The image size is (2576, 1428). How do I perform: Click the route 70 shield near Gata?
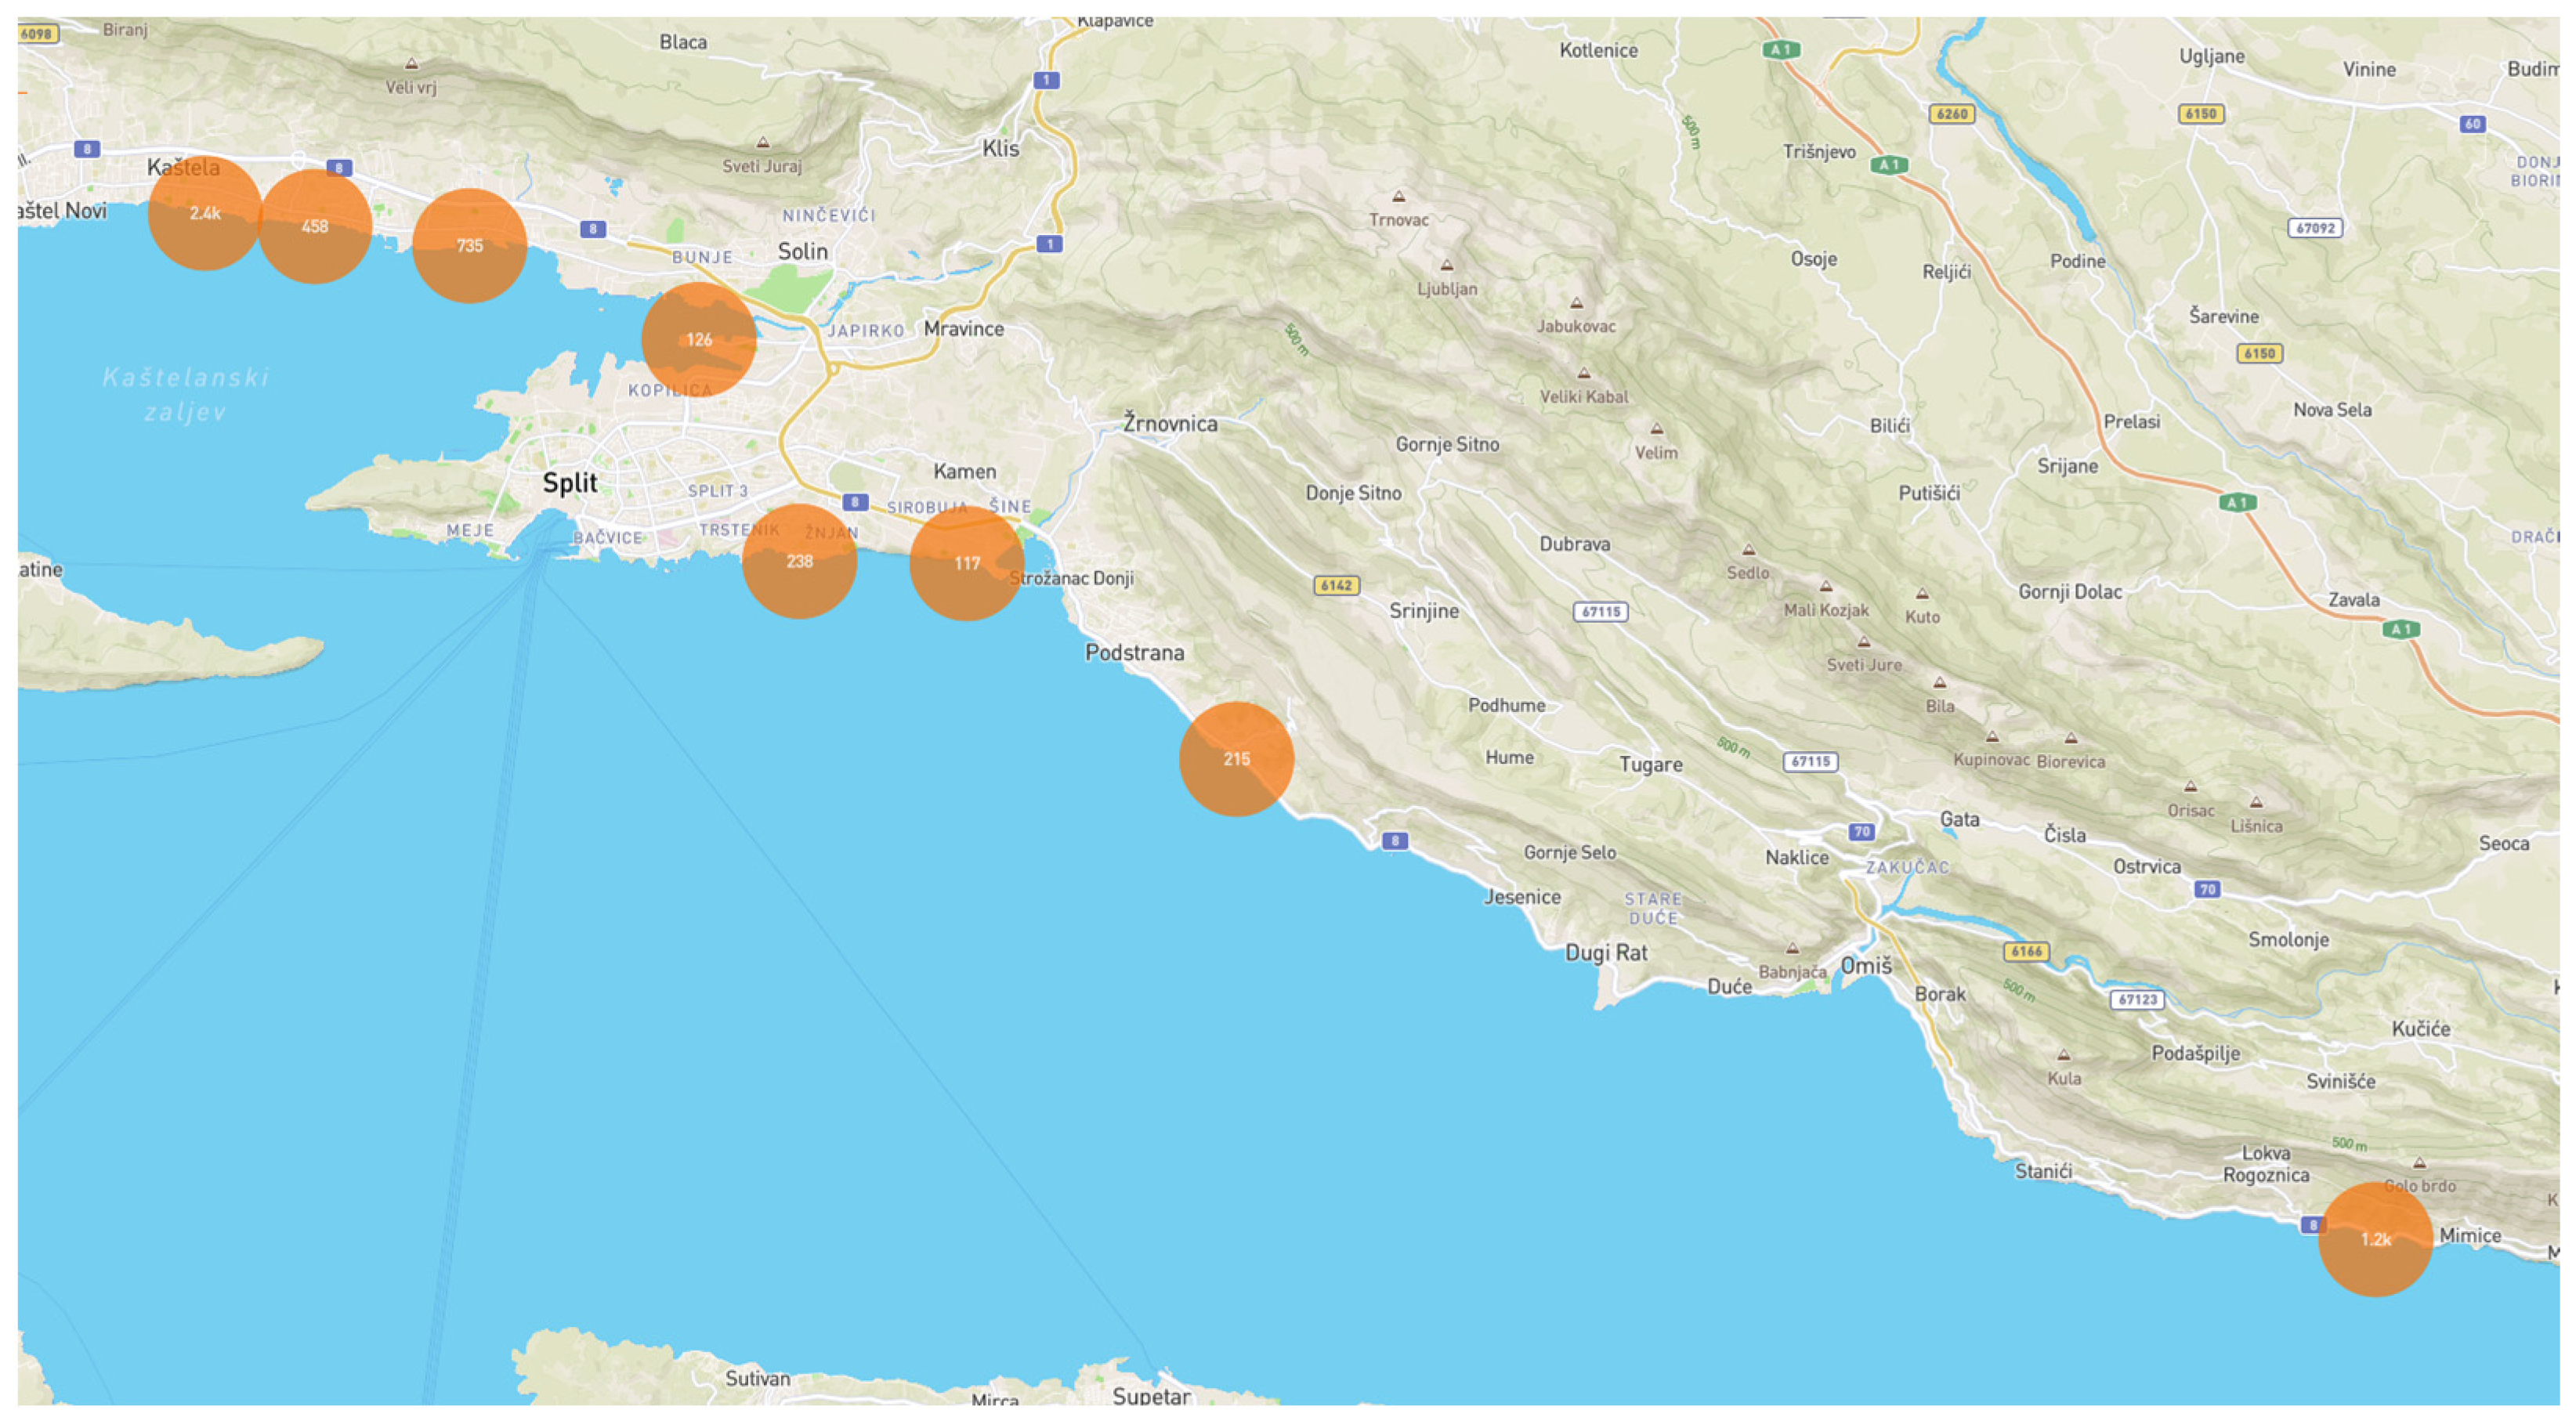pyautogui.click(x=1861, y=832)
